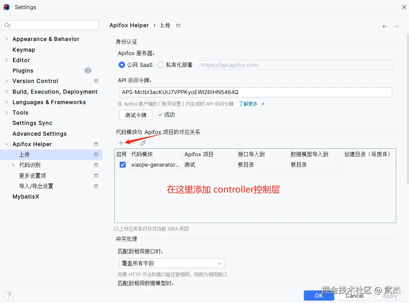
Task: Click project-level icon next to 上传 breadcrumb
Action: tap(178, 26)
